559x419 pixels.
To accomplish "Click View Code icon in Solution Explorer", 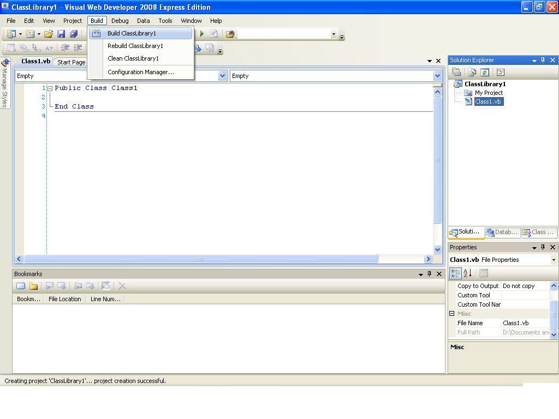I will (x=501, y=73).
